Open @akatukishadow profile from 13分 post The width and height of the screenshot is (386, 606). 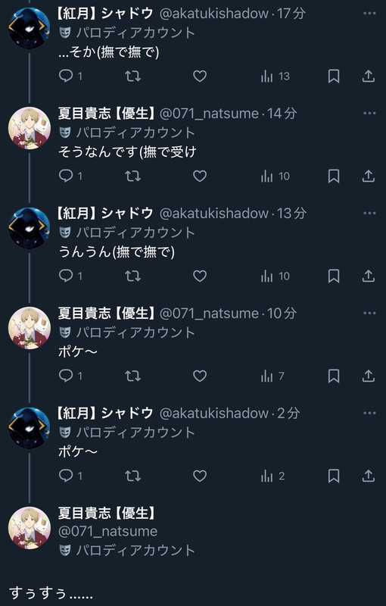click(214, 214)
